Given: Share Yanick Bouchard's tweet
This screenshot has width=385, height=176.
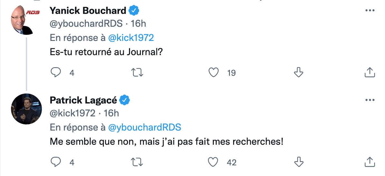Looking at the screenshot, I should [x=370, y=73].
